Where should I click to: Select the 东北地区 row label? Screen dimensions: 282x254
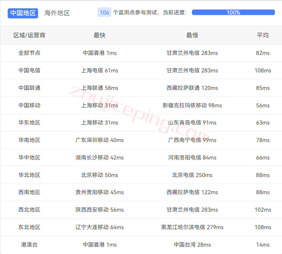[29, 227]
